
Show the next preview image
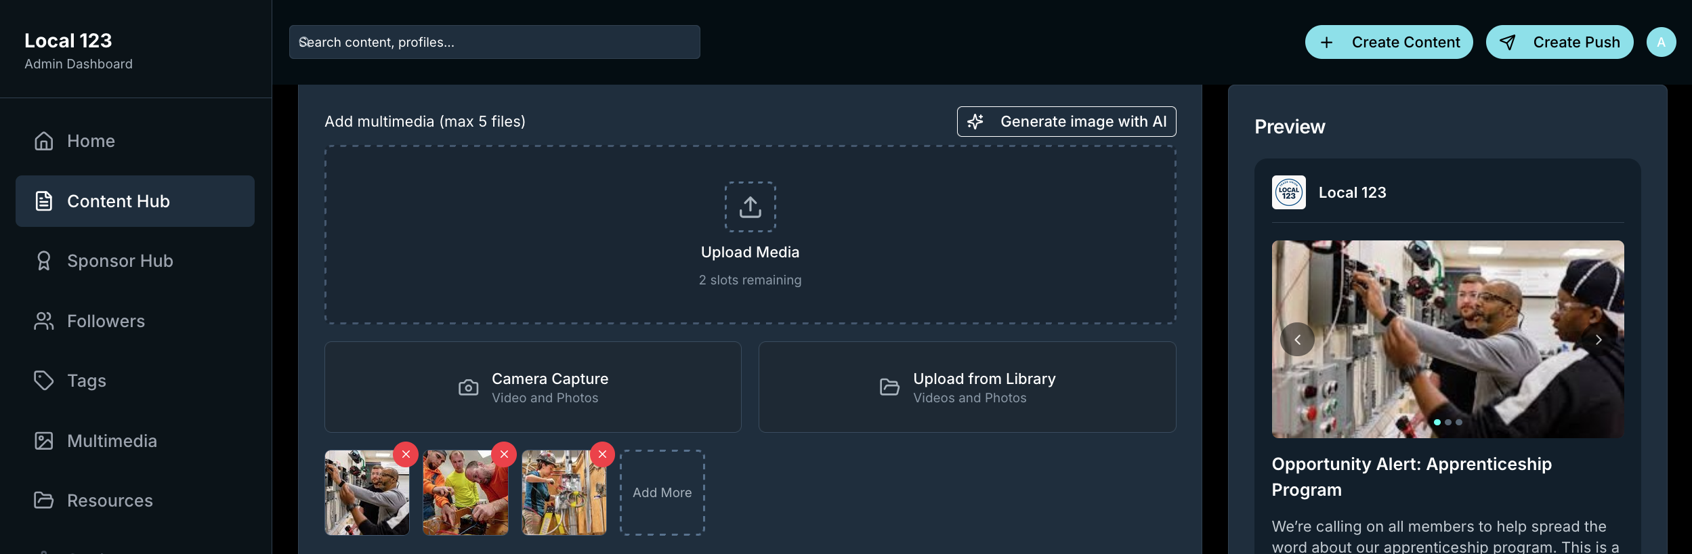coord(1599,339)
